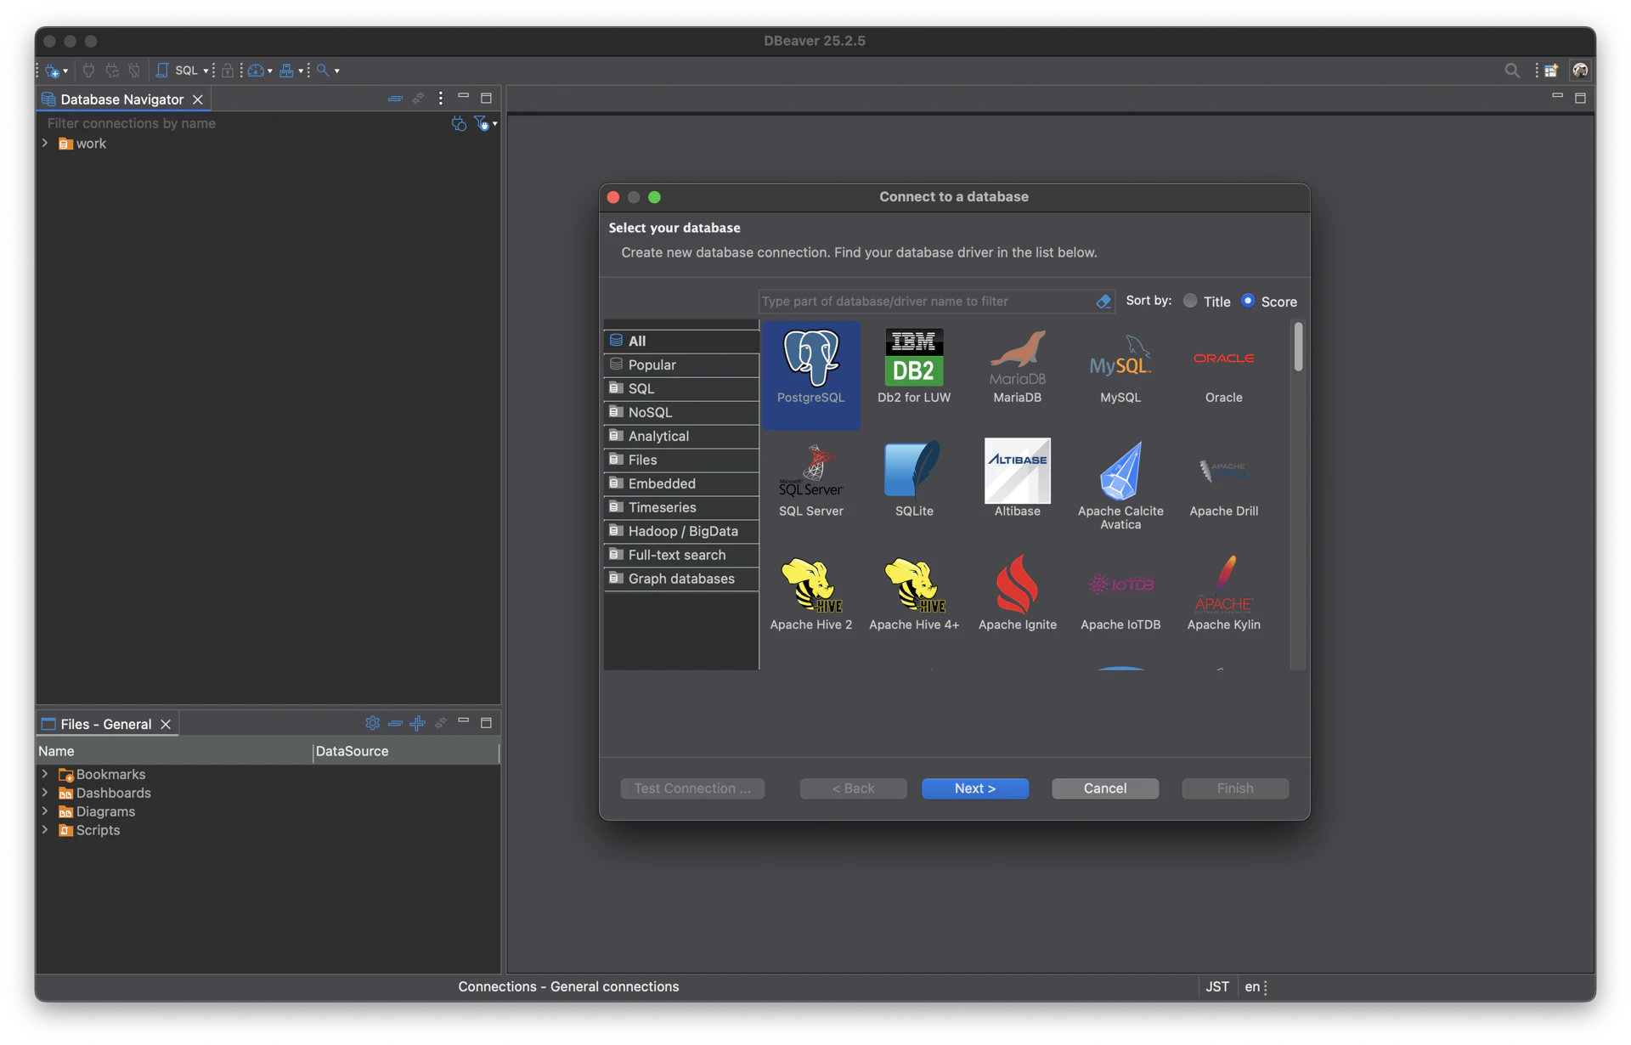Pick the Apache Ignite driver
1631x1045 pixels.
coord(1017,593)
